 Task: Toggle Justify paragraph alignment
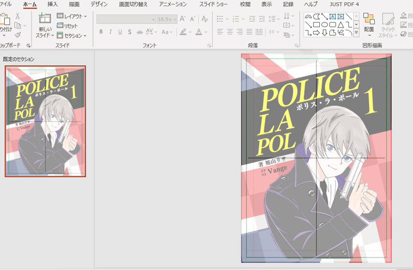[250, 32]
